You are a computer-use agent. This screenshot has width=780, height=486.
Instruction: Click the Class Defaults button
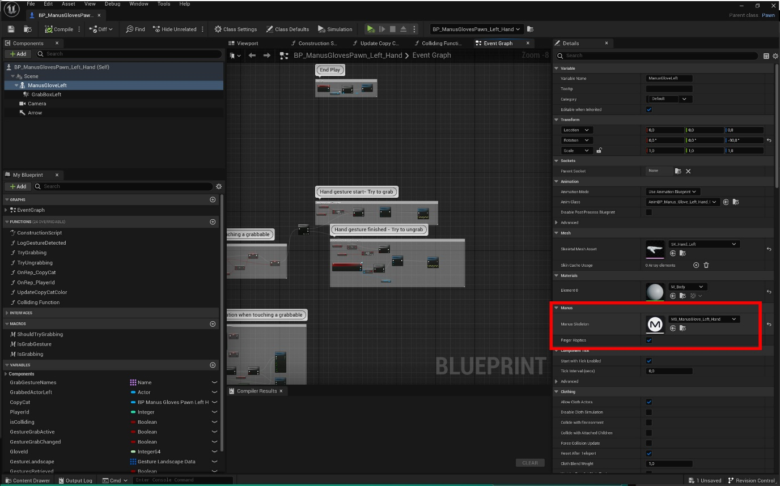(287, 29)
